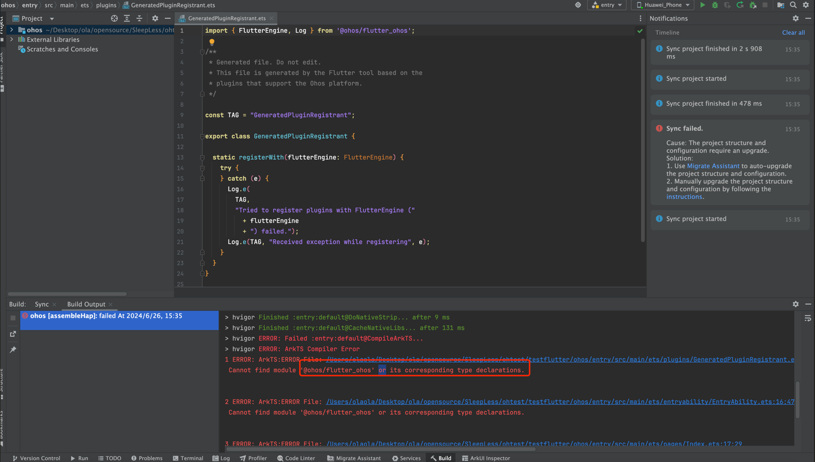Open the Terminal tool window

[x=188, y=458]
